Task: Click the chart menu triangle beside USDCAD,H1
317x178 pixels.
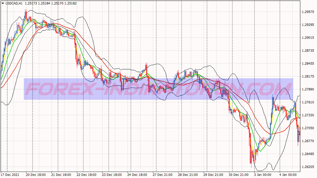Action: pyautogui.click(x=3, y=3)
